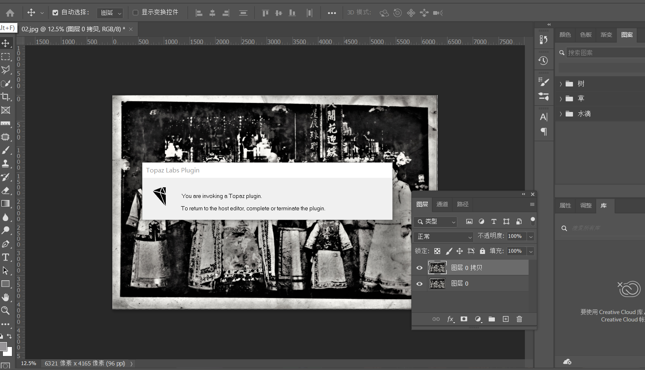Hide the 图层 0 拷贝 layer
Viewport: 645px width, 370px height.
pos(420,268)
